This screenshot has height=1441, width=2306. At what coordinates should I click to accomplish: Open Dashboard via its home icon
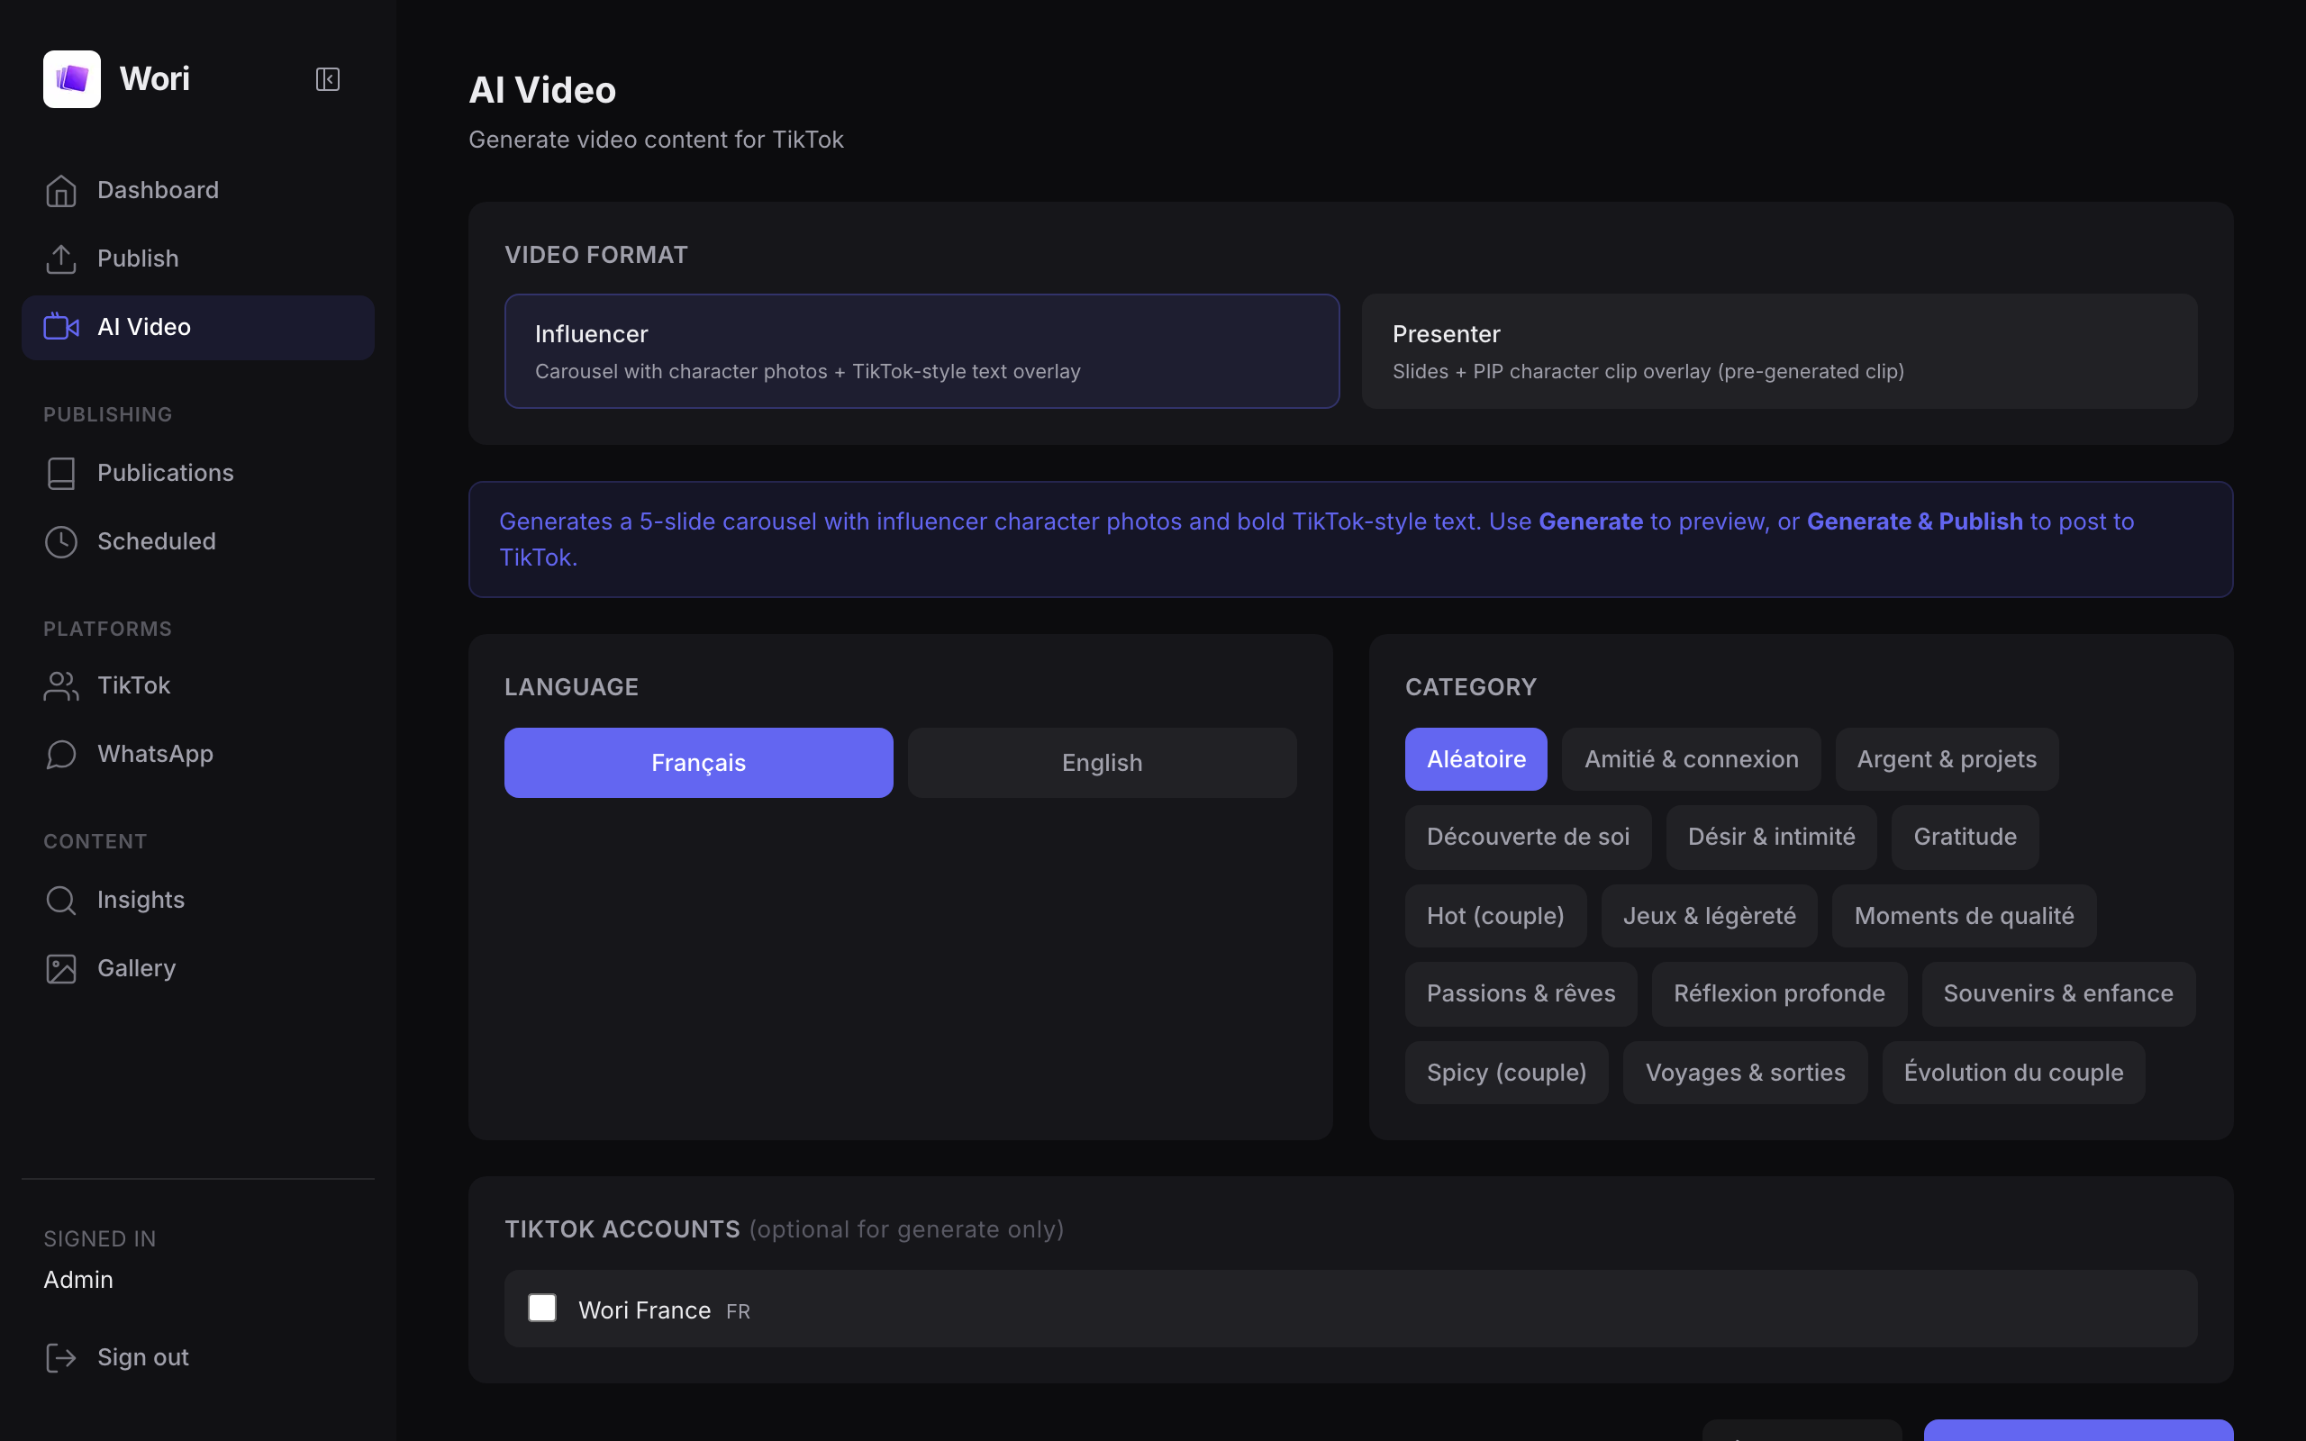(61, 191)
